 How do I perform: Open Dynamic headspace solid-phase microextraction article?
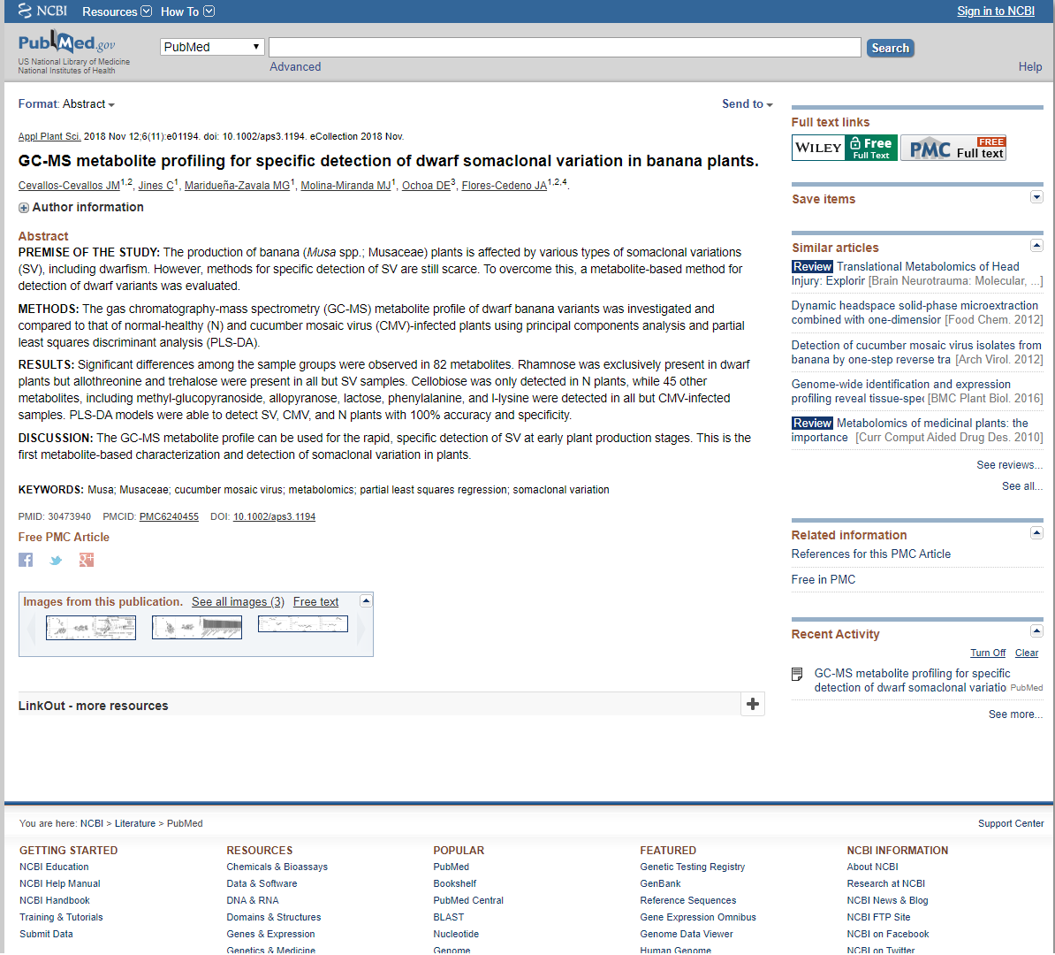point(915,312)
